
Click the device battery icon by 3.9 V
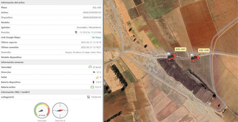[94, 82]
